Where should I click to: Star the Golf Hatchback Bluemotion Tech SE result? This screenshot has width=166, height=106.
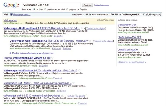pyautogui.click(x=82, y=28)
